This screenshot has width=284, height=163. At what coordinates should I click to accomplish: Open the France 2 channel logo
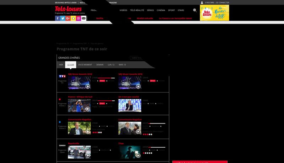click(60, 99)
